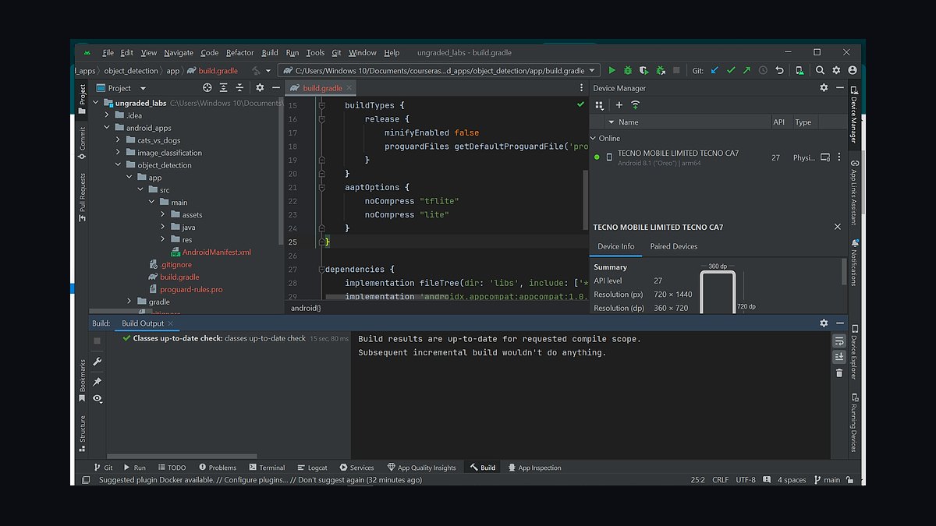Expand the cats_vs_dogs folder

tap(119, 140)
